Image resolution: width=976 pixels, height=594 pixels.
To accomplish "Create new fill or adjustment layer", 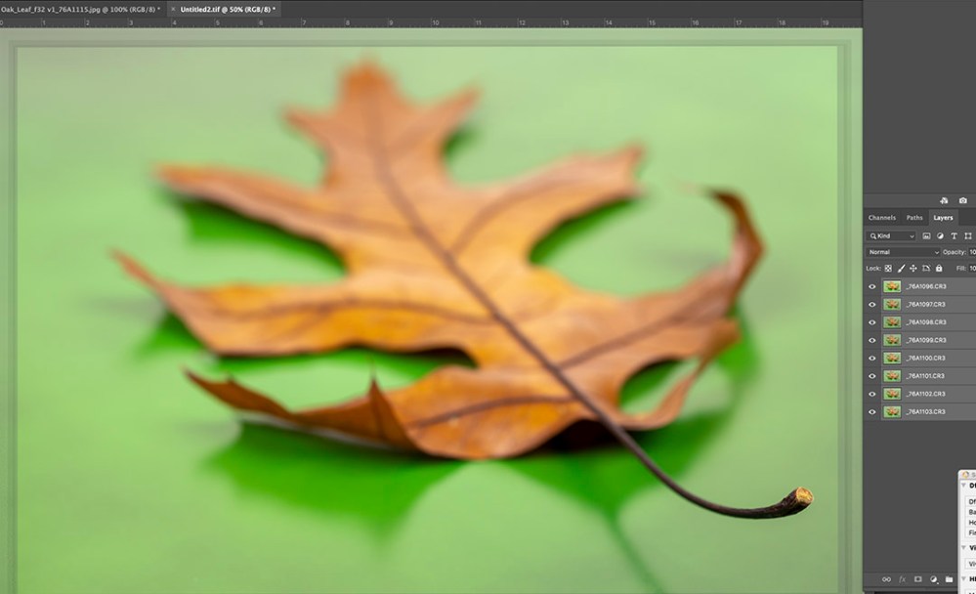I will tap(934, 579).
